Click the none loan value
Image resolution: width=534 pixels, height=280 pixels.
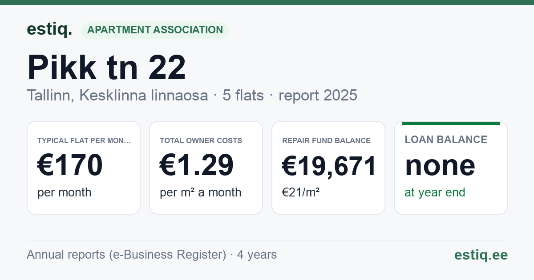point(440,165)
